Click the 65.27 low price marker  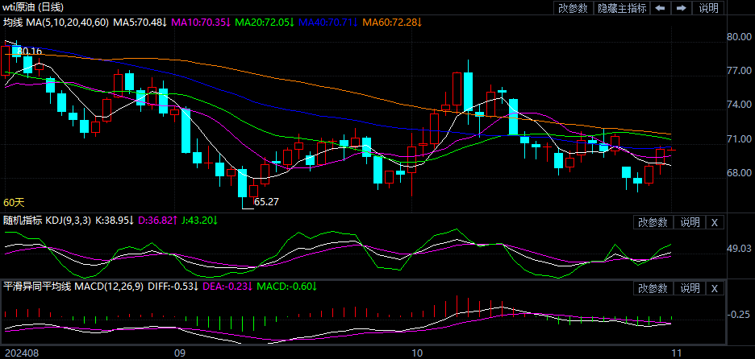pyautogui.click(x=266, y=202)
